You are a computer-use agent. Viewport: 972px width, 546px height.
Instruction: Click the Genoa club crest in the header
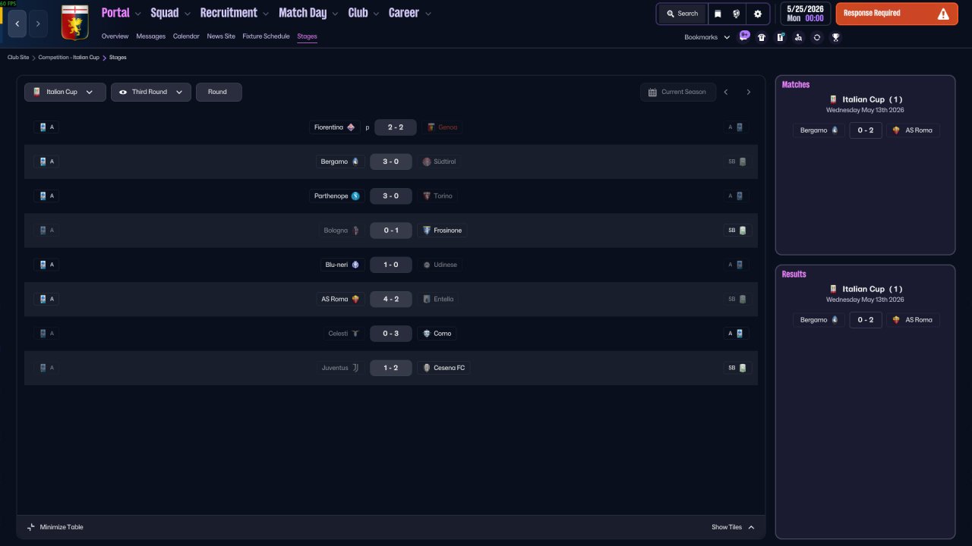[74, 23]
